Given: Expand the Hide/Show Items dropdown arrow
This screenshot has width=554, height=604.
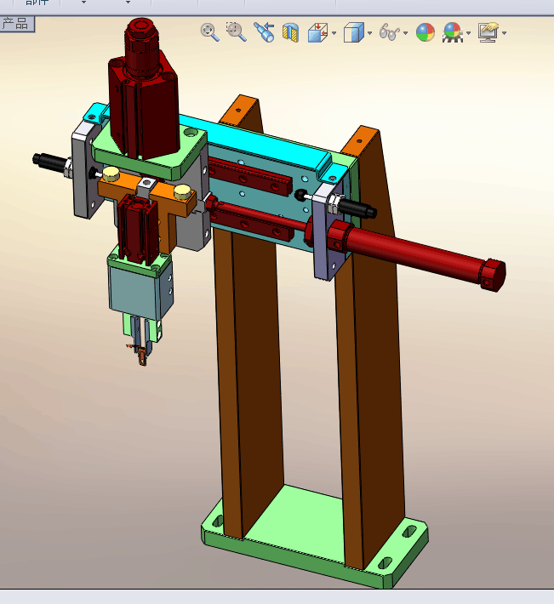Looking at the screenshot, I should pos(406,33).
